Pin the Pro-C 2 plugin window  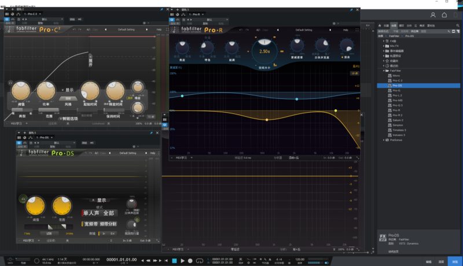pos(161,10)
